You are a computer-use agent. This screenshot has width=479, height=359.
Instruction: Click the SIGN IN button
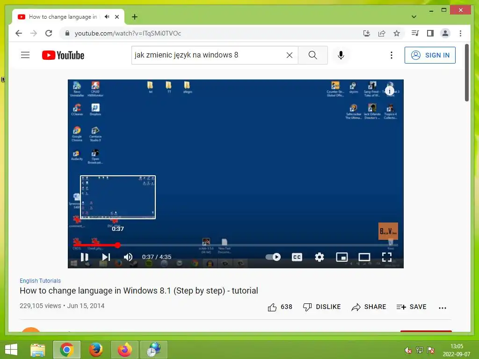click(x=430, y=55)
